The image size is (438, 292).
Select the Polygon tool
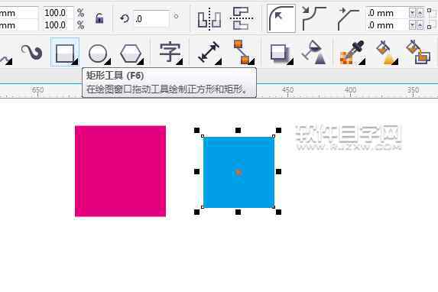(131, 53)
